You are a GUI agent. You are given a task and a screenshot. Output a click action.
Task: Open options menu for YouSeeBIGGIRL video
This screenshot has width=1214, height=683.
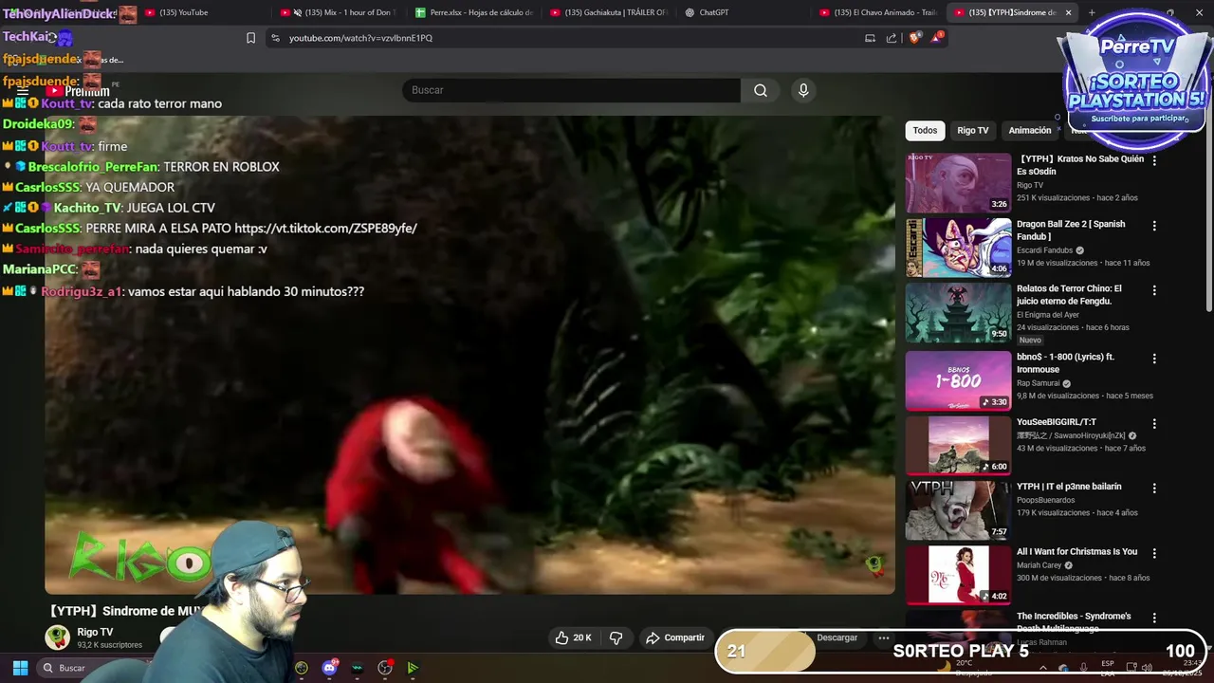(x=1154, y=424)
